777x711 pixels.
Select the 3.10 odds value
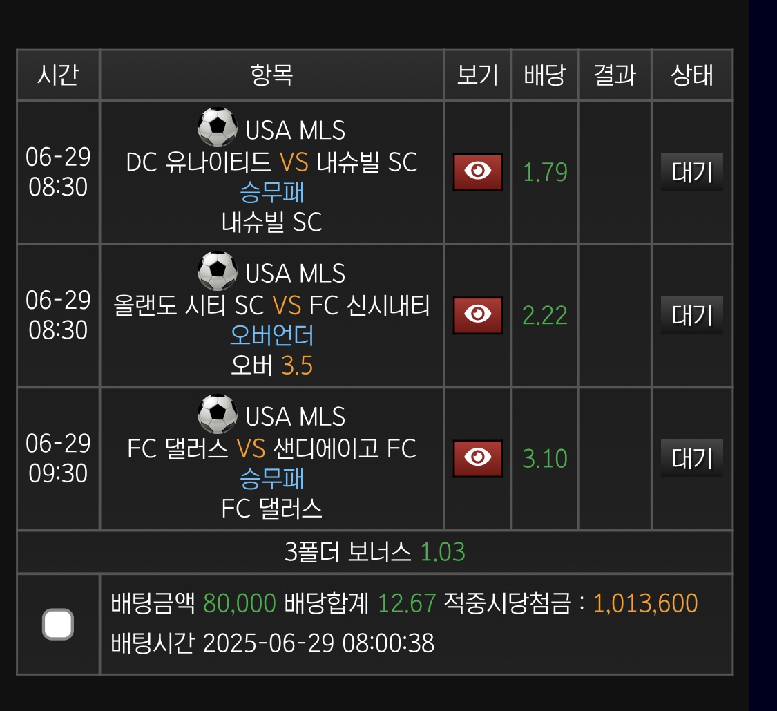[x=545, y=459]
